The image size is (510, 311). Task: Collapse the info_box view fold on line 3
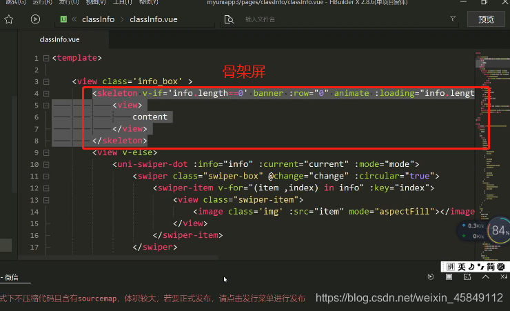point(46,81)
